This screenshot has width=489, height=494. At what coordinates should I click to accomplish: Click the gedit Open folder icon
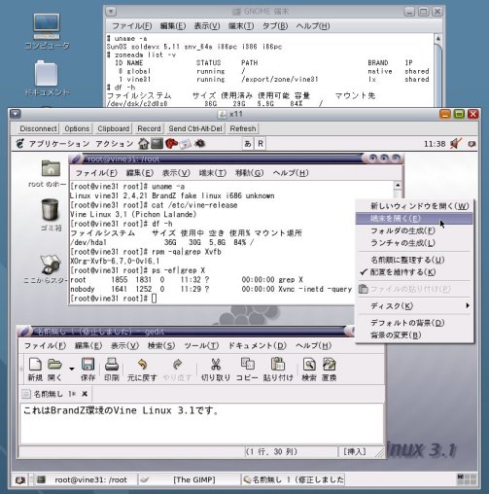pyautogui.click(x=54, y=370)
